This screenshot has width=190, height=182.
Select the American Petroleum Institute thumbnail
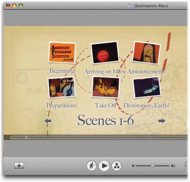coord(62,53)
